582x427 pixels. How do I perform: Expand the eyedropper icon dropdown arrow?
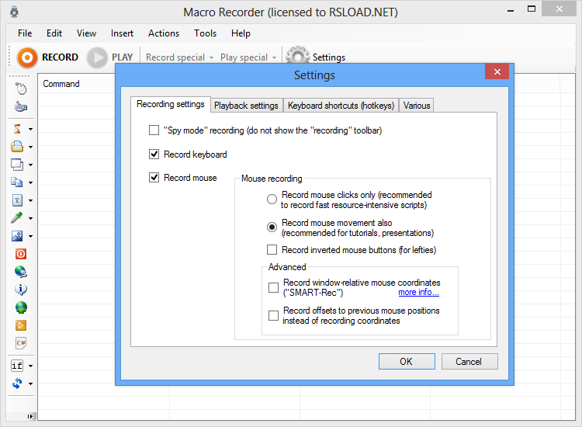(x=30, y=218)
